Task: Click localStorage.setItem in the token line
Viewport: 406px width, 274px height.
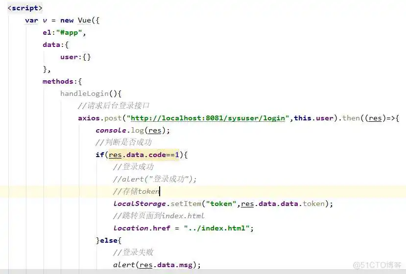Action: 157,204
